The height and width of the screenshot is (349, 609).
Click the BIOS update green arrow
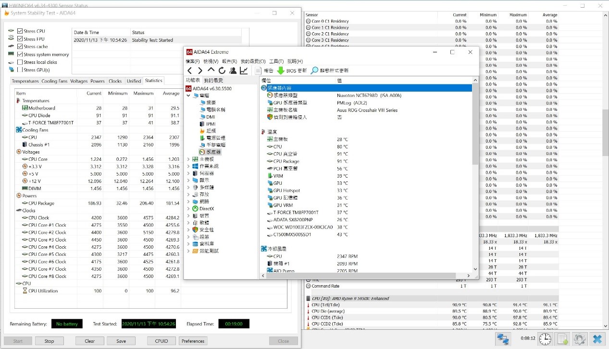(x=281, y=71)
